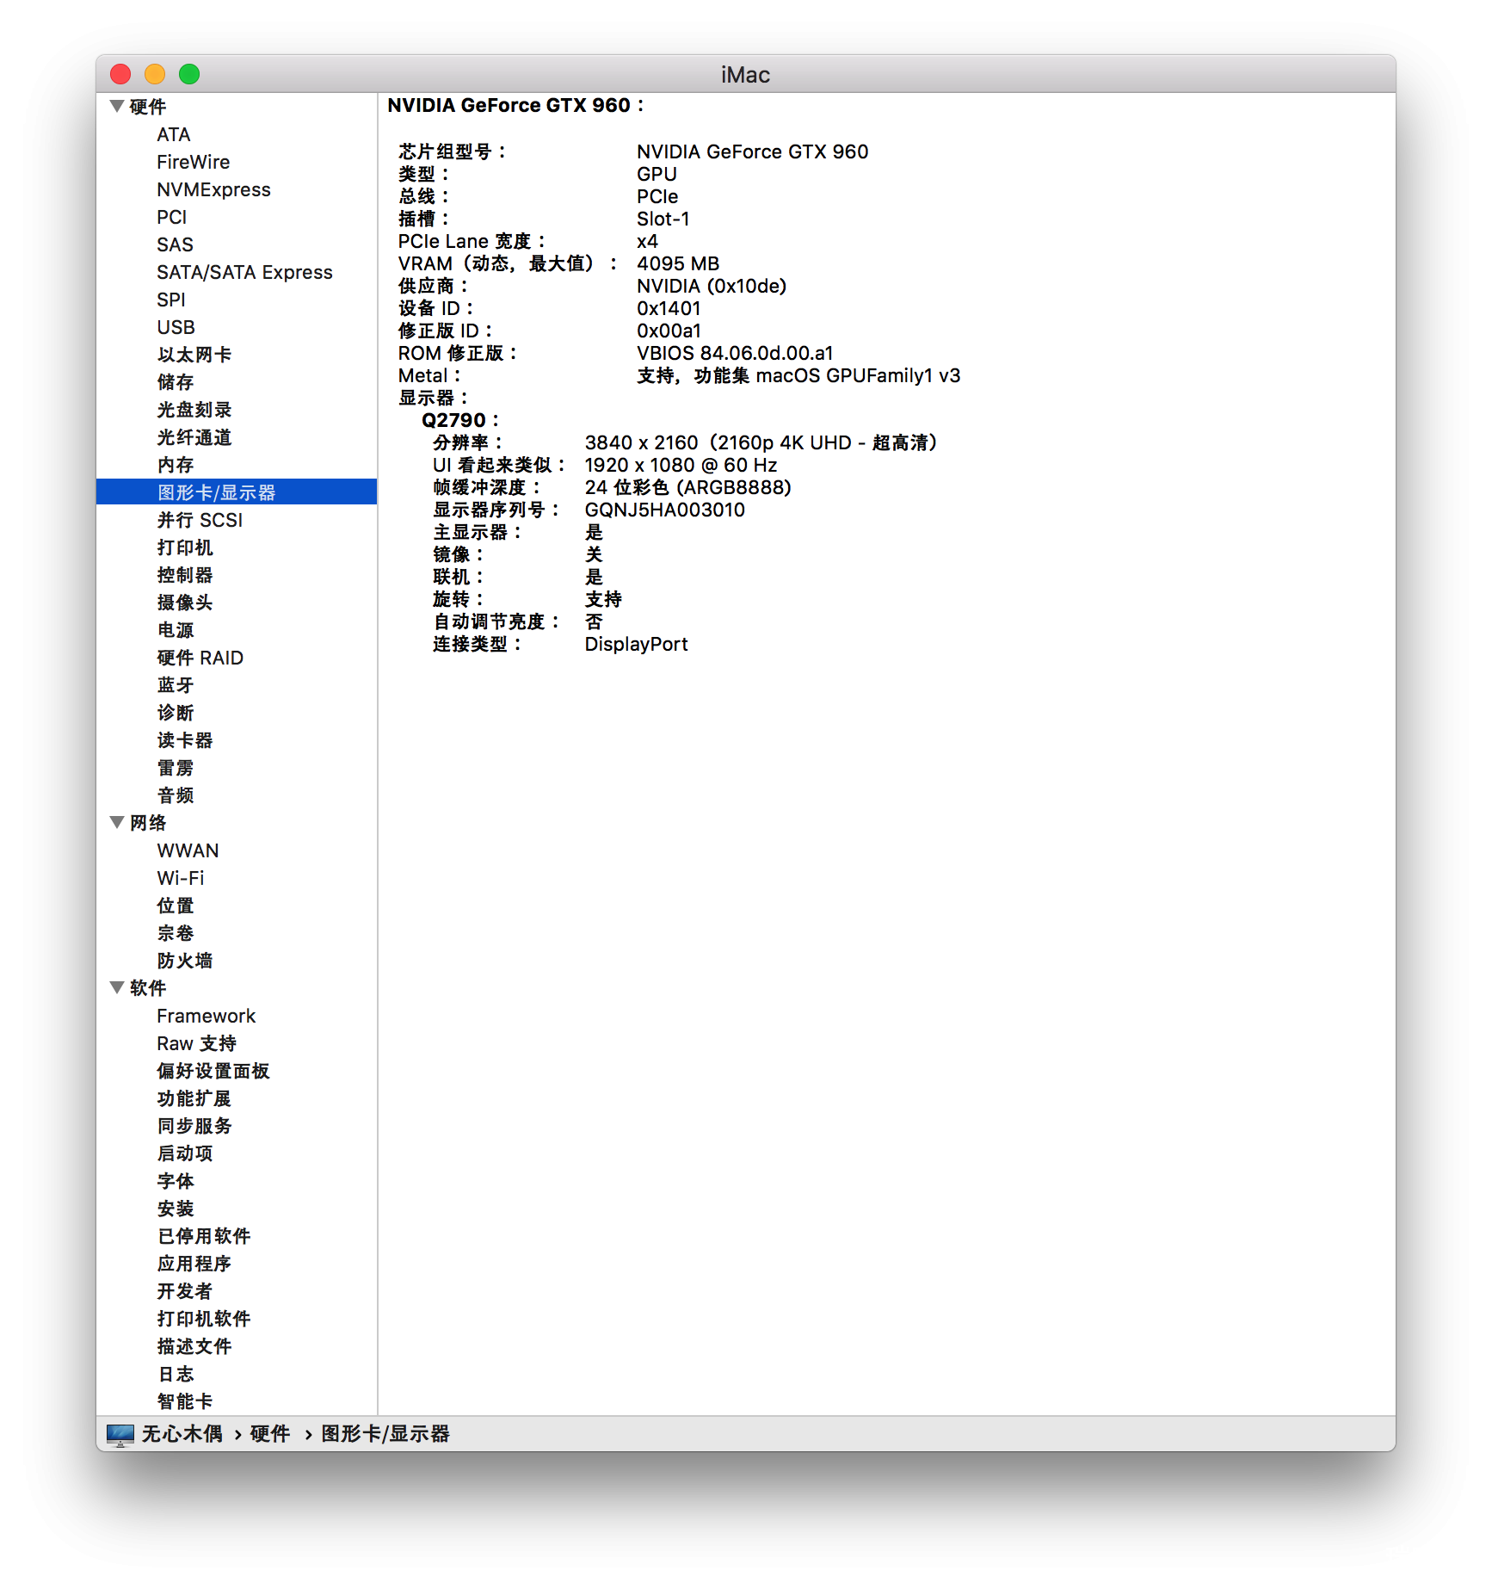The height and width of the screenshot is (1589, 1492).
Task: Click 无心木偶 in the path bar
Action: tap(182, 1434)
